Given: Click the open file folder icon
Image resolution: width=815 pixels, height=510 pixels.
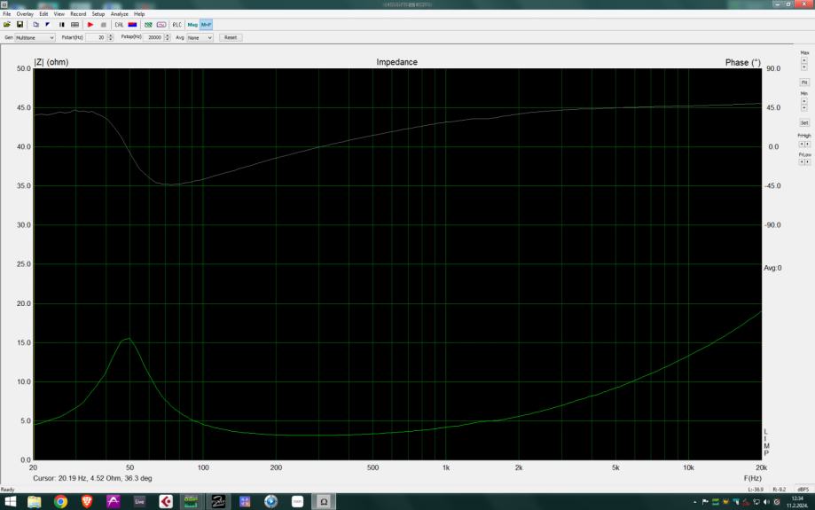Looking at the screenshot, I should [x=7, y=25].
